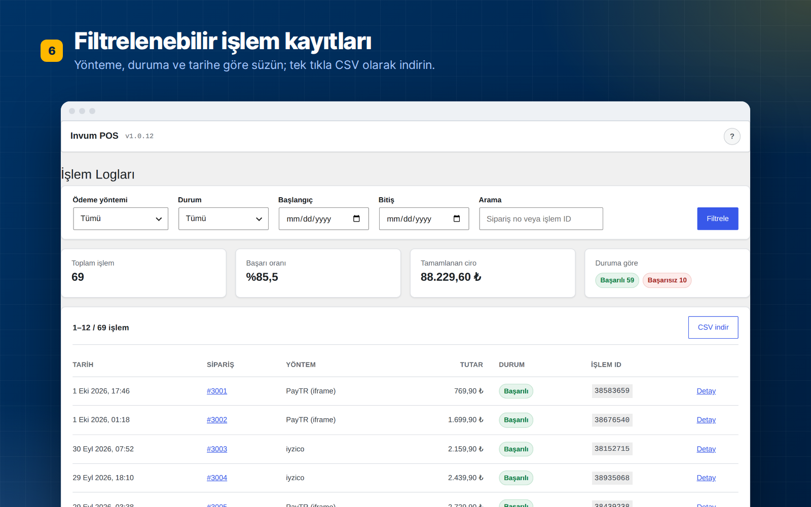The height and width of the screenshot is (507, 811).
Task: Click the date 1 Eki 2026, 01:18
Action: point(101,420)
